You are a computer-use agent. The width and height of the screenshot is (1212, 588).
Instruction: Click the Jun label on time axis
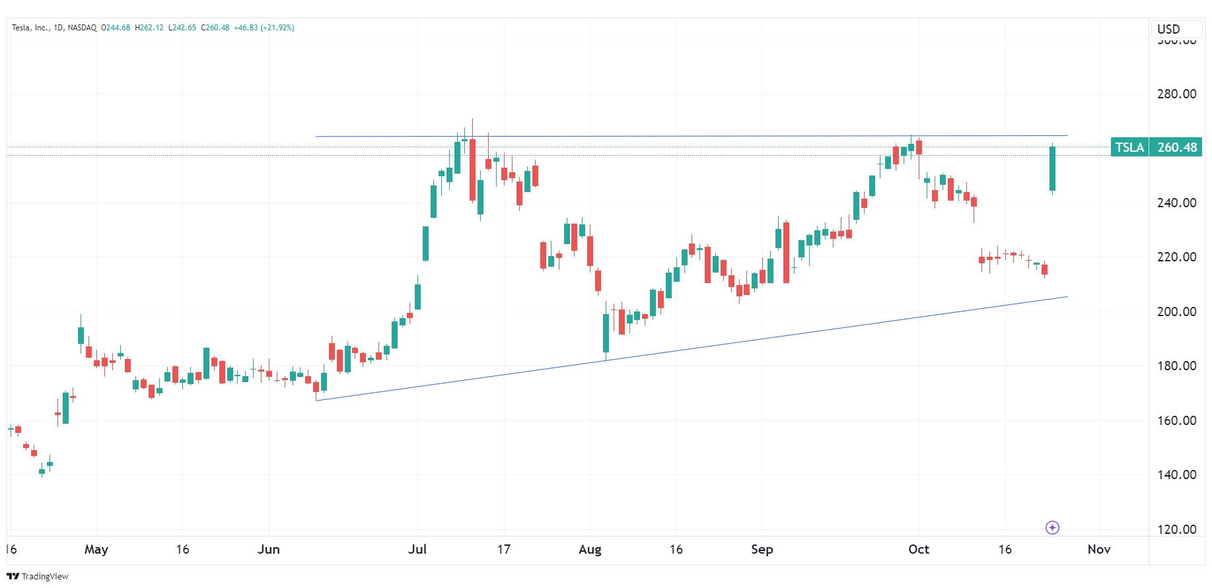click(x=269, y=549)
